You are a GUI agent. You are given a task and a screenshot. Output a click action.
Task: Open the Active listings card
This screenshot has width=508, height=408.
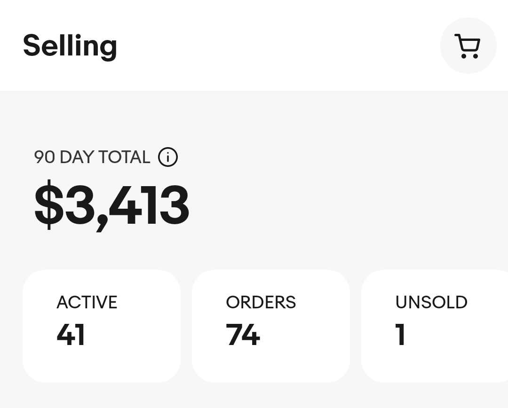102,326
